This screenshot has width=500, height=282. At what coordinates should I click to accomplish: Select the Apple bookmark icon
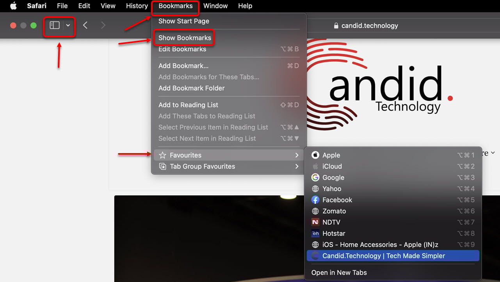(x=315, y=155)
